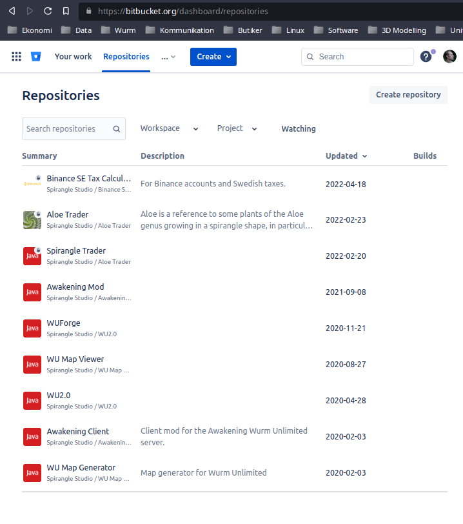Open the Software bookmarks folder
The height and width of the screenshot is (524, 463).
[x=336, y=30]
